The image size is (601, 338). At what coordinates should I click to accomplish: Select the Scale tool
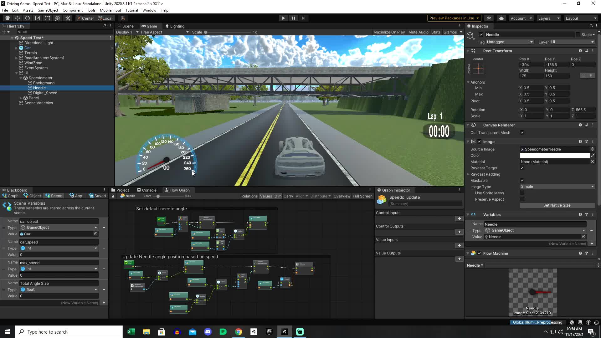point(37,18)
